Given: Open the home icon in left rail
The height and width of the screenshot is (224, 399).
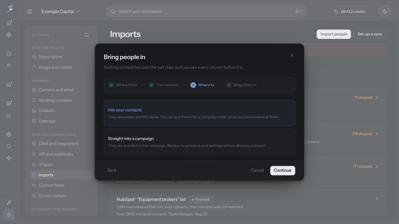Looking at the screenshot, I should 9,23.
